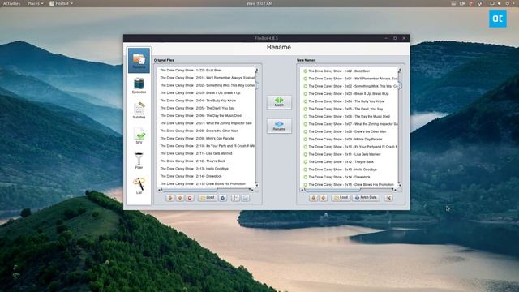Select '2x13 - Hello Goodbye' in Original Files
Image resolution: width=519 pixels, height=292 pixels.
tap(206, 169)
